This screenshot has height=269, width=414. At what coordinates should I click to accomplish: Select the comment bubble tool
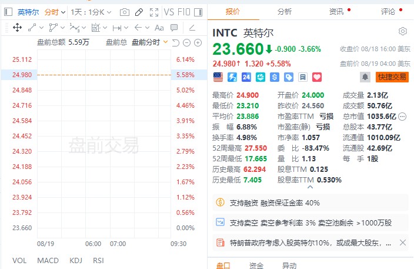174,28
